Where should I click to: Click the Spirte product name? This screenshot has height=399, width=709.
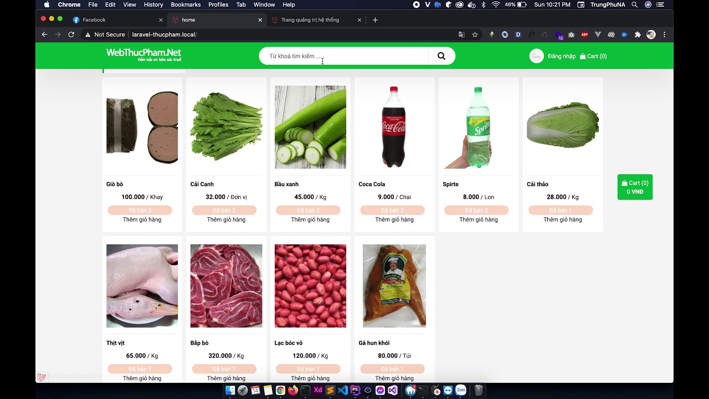tap(451, 184)
